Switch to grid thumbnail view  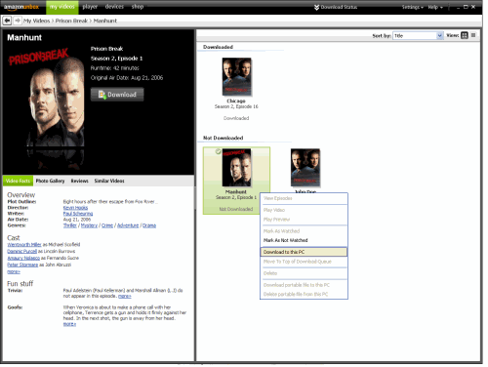(465, 35)
